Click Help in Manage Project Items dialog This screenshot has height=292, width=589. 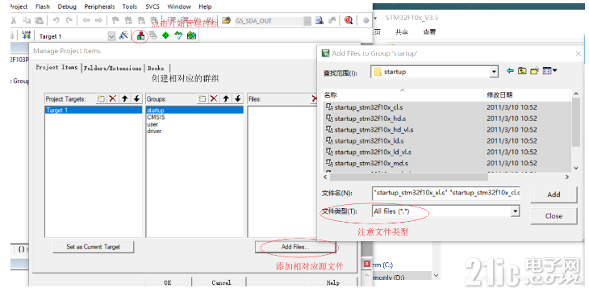point(332,282)
